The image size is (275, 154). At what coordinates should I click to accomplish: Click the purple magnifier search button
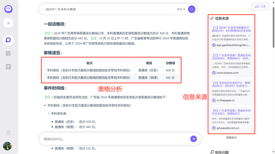(192, 9)
